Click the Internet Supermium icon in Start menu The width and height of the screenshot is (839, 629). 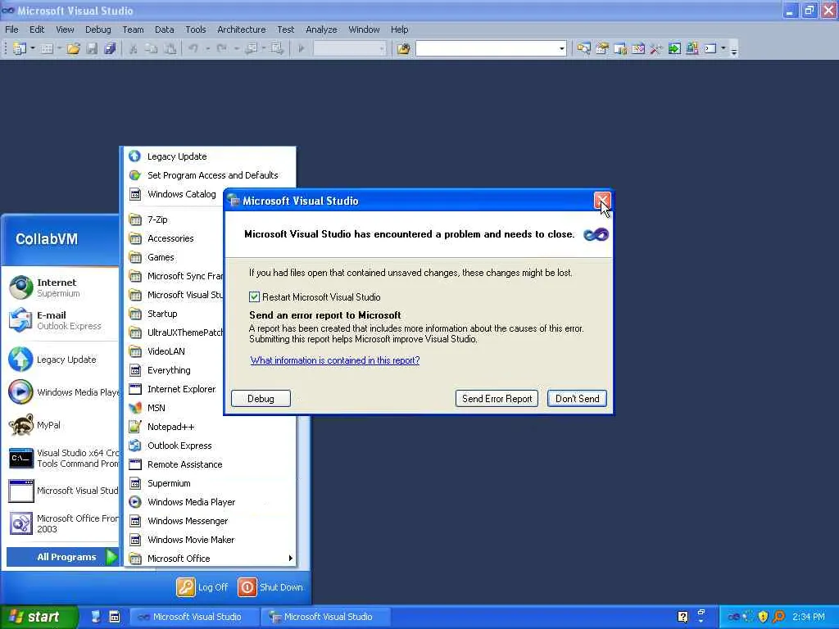click(x=20, y=287)
